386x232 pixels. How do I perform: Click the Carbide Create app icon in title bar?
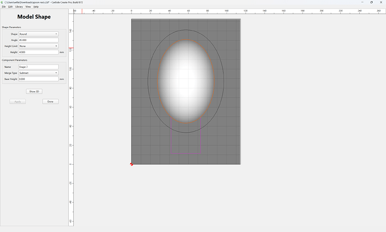(2, 2)
